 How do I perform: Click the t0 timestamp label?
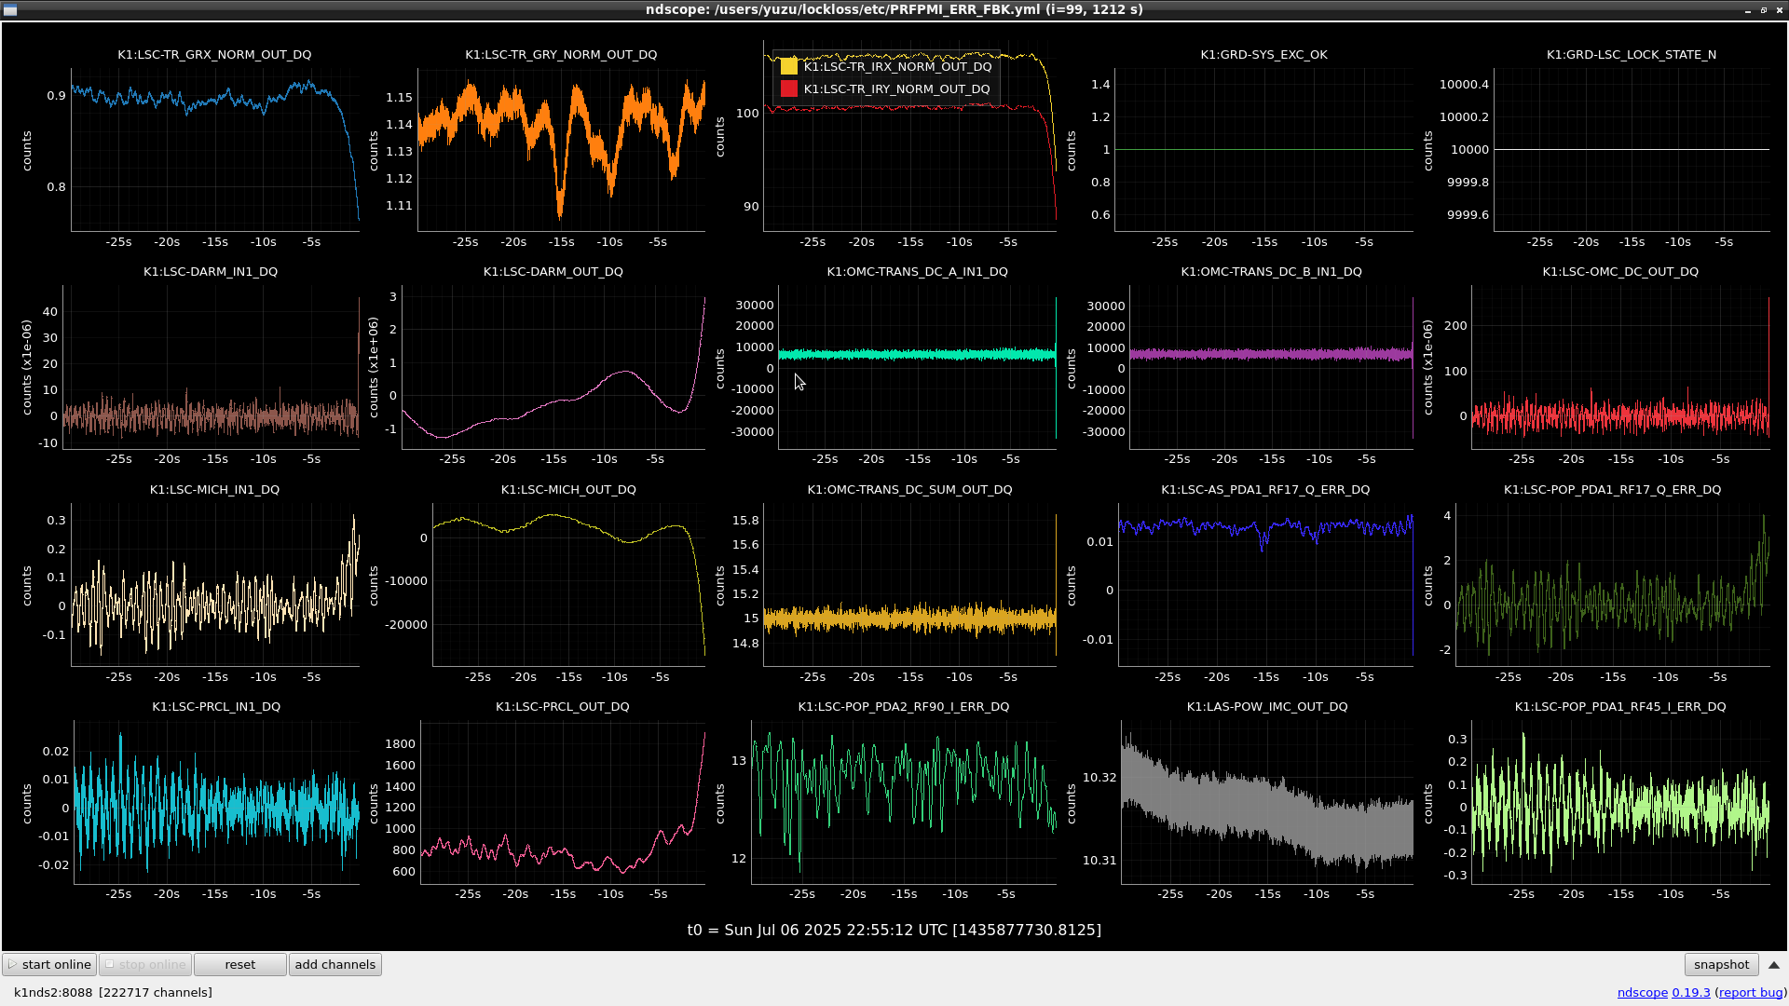(894, 931)
